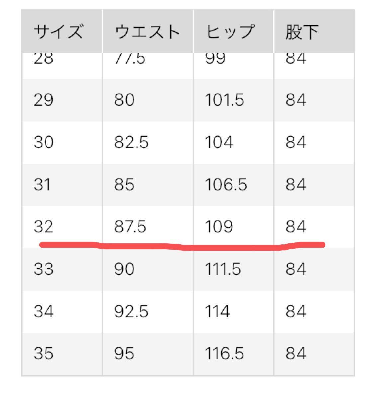The width and height of the screenshot is (371, 399).
Task: Select the 股下 column header
Action: [x=301, y=32]
